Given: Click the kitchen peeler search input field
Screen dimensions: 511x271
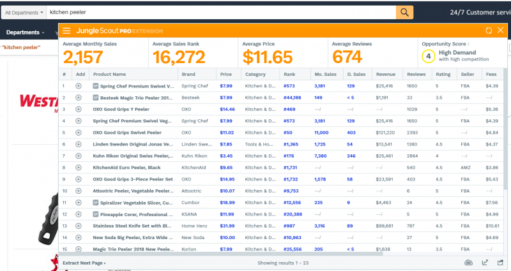Looking at the screenshot, I should click(221, 12).
